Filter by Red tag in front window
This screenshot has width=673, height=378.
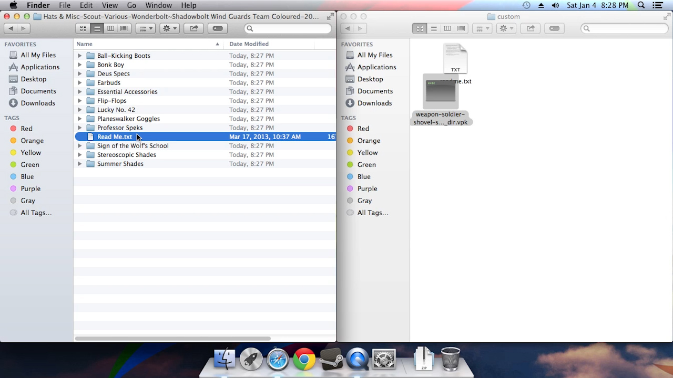[26, 129]
